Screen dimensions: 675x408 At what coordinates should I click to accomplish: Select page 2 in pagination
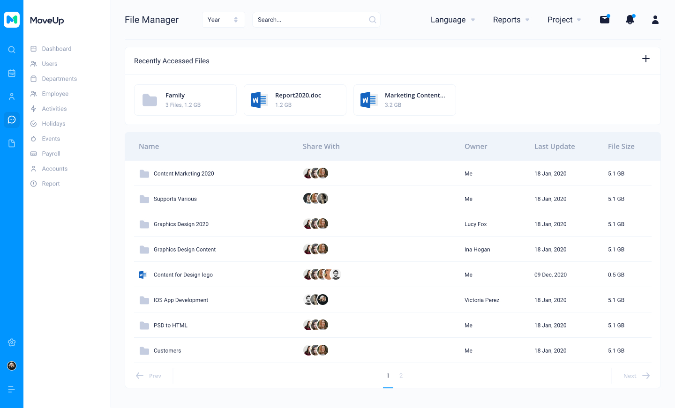click(x=401, y=376)
